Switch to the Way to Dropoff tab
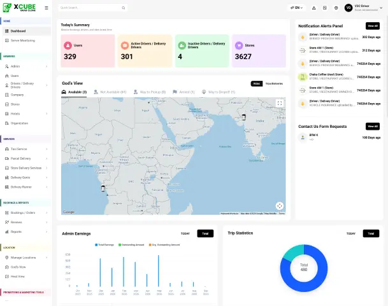 (219, 92)
